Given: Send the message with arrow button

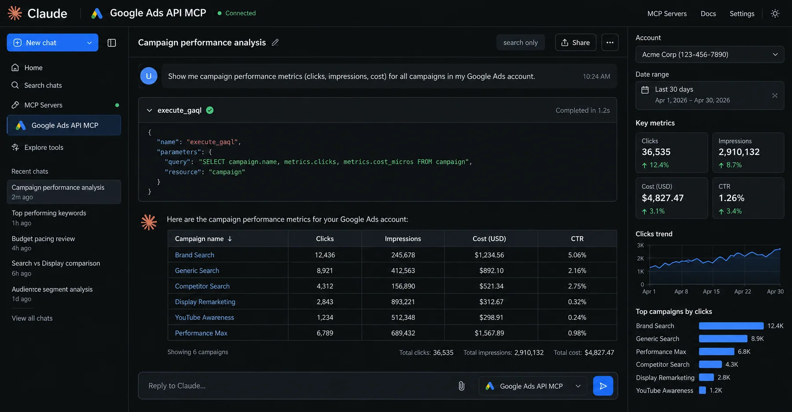Looking at the screenshot, I should pyautogui.click(x=603, y=386).
